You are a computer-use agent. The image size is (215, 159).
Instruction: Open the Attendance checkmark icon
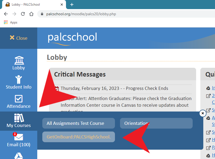(x=19, y=99)
